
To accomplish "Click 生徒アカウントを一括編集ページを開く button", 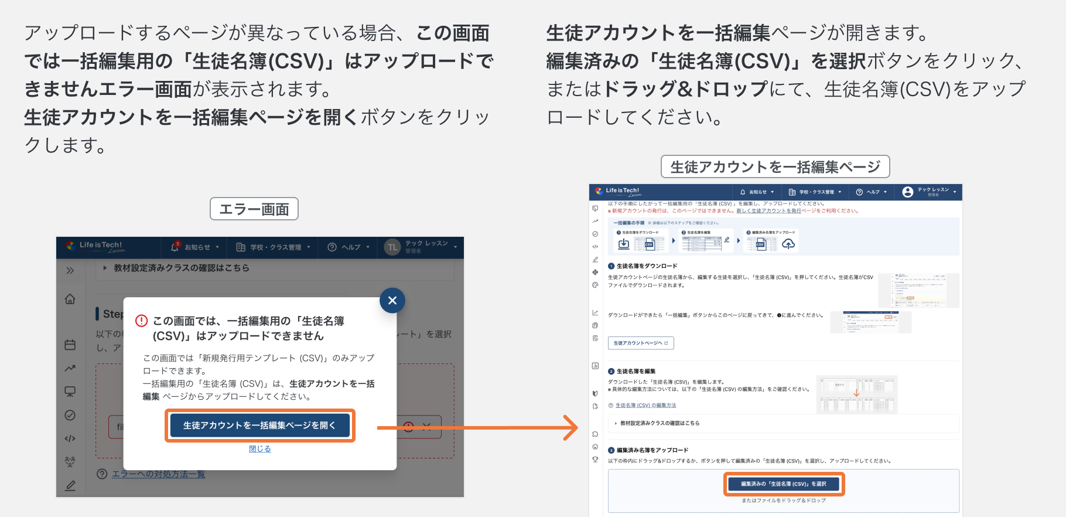I will (x=259, y=425).
